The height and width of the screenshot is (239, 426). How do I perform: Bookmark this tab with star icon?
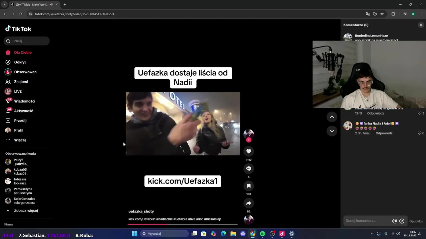point(382,14)
